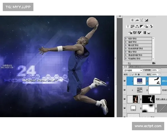
Task: Select the blurred black-white mask thumbnail
Action: [x=148, y=108]
